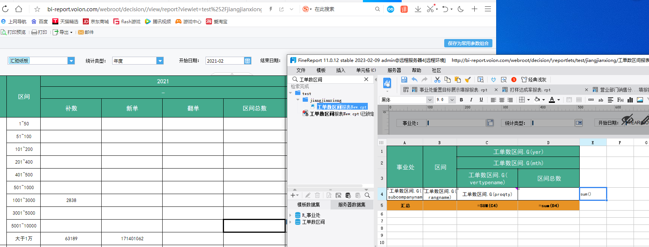Click the 打印 print button
The height and width of the screenshot is (247, 649).
pyautogui.click(x=39, y=32)
